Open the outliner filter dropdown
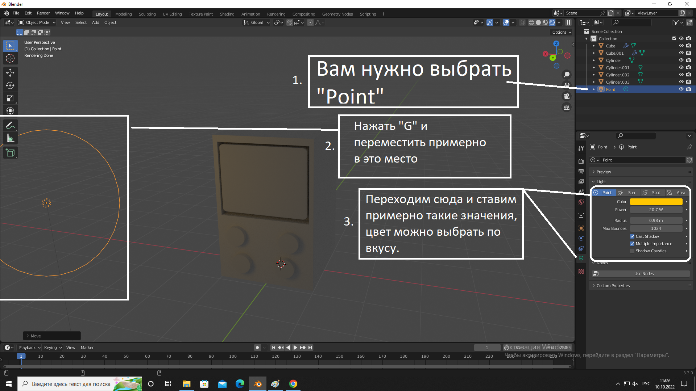Screen dimensions: 696x391 click(678, 22)
